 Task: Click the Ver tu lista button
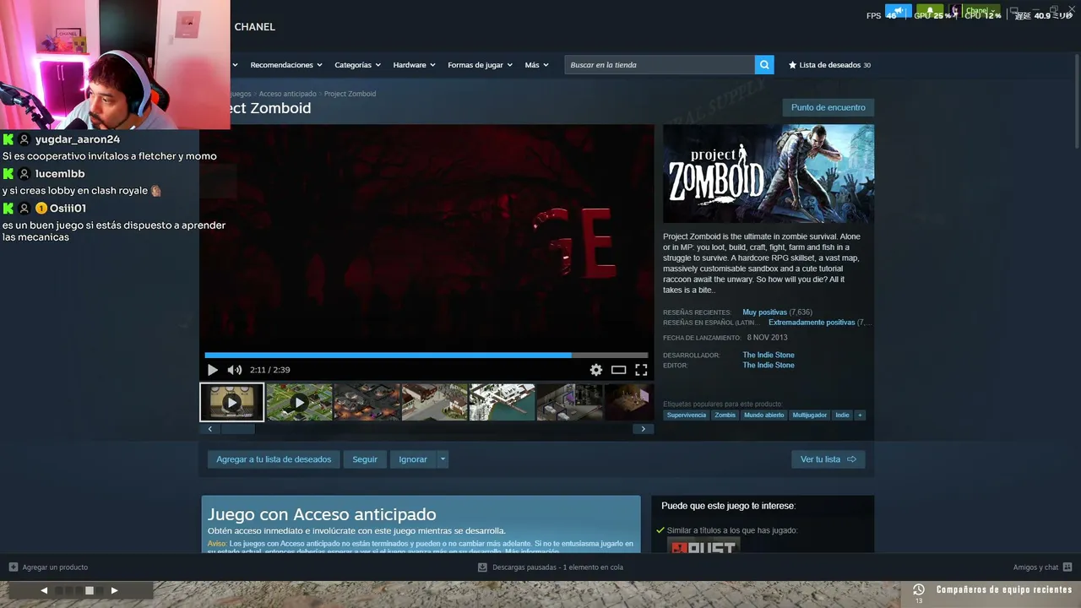pyautogui.click(x=828, y=459)
